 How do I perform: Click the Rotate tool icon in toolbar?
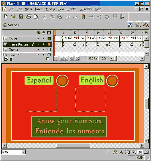107,16
